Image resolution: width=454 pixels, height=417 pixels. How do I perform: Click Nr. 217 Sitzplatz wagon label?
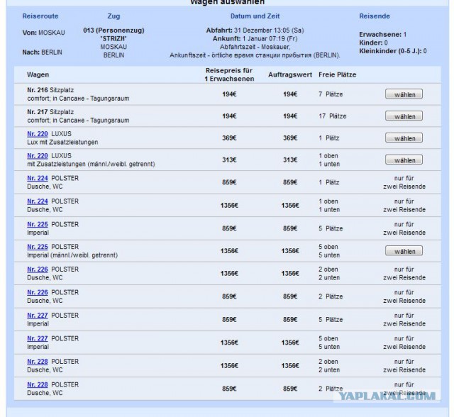[50, 112]
